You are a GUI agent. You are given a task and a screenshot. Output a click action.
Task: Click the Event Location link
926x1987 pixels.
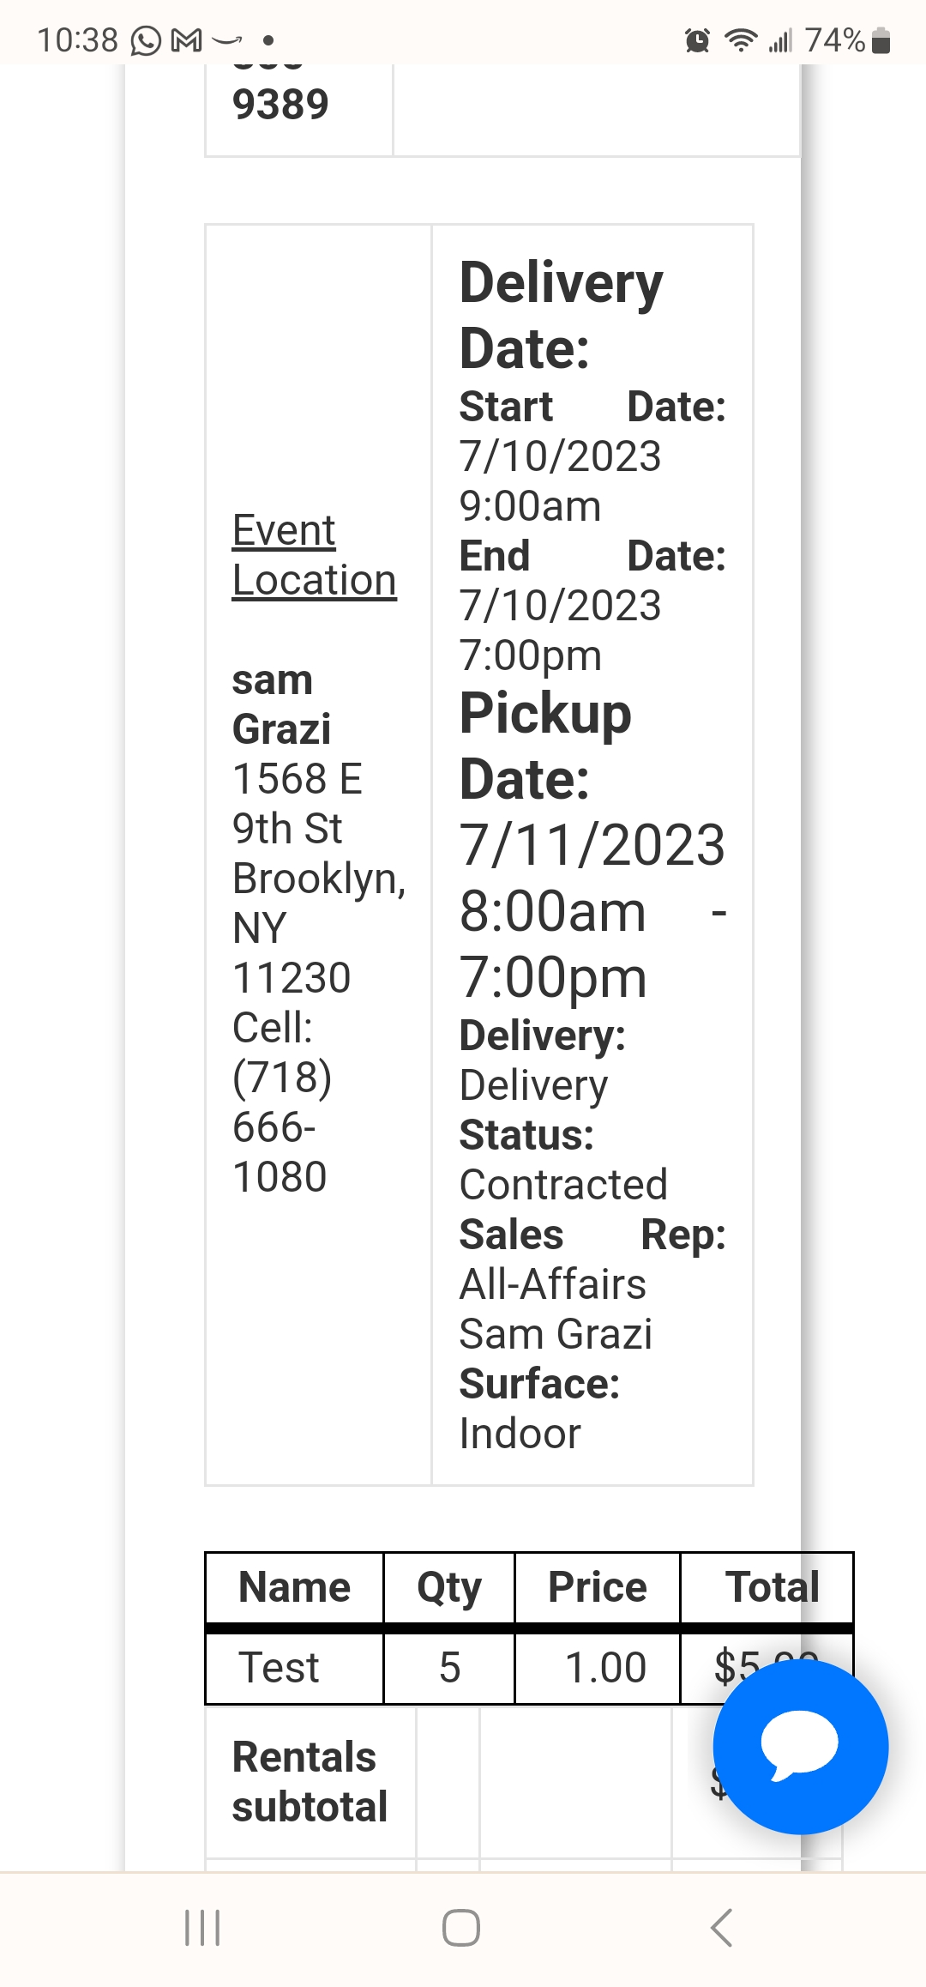[314, 554]
